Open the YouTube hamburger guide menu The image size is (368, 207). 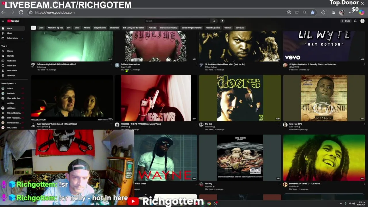pos(3,21)
